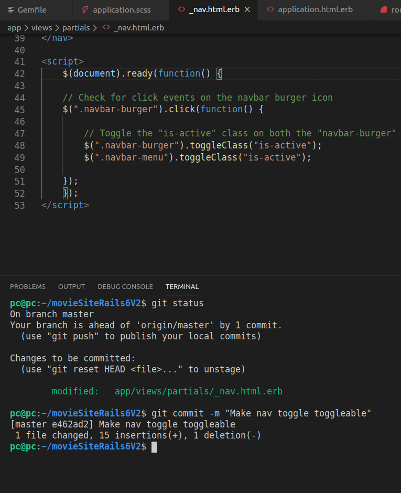Click line number 42 in the gutter

tap(19, 74)
